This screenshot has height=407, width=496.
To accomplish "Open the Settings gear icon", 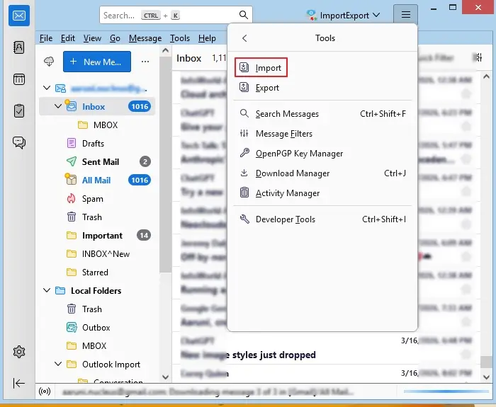I will click(x=19, y=351).
